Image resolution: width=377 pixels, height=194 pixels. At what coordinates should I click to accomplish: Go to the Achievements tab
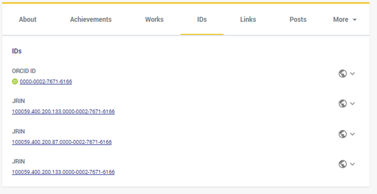pos(91,19)
